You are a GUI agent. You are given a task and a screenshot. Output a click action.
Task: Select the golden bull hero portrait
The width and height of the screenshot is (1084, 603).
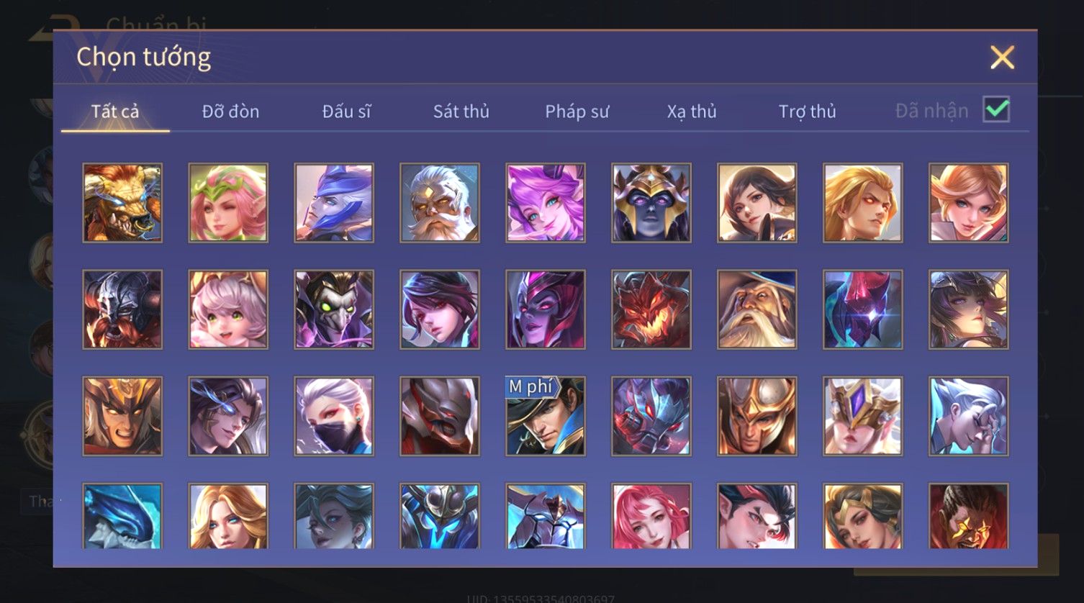point(122,202)
